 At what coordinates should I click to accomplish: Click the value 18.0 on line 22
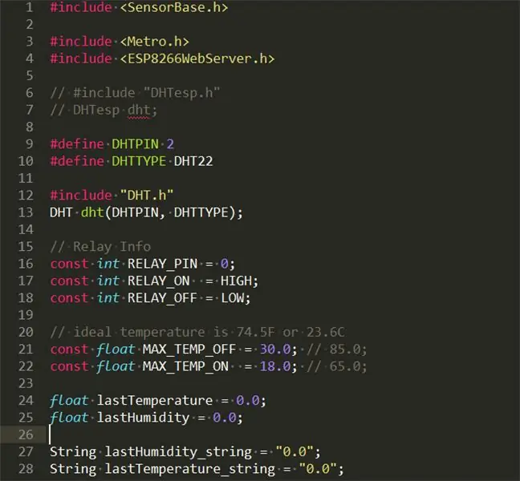click(x=275, y=366)
